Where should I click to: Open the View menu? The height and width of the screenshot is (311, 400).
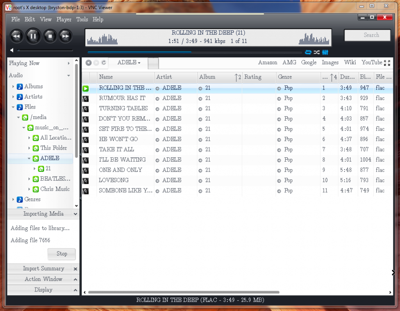[46, 20]
